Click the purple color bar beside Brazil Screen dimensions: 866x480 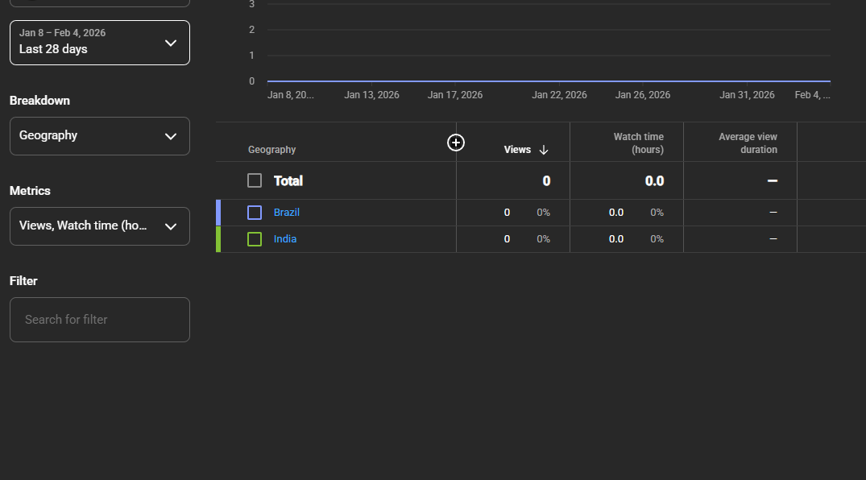[x=218, y=213]
